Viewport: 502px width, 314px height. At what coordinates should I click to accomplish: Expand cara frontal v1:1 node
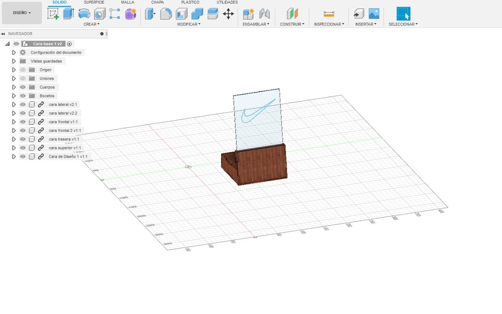point(14,122)
